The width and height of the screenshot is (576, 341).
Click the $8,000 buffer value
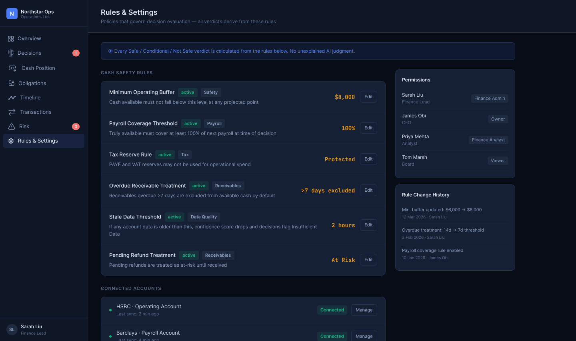[345, 97]
